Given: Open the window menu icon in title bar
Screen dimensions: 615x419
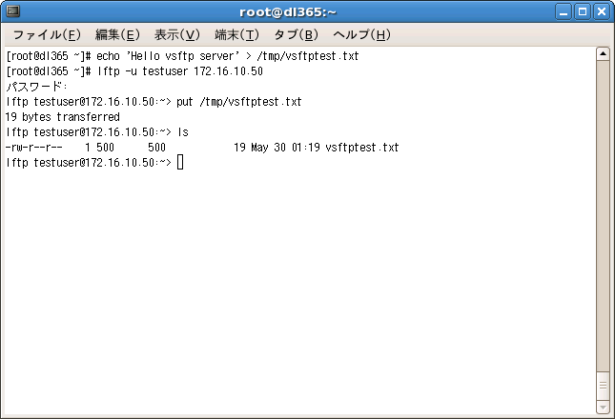Looking at the screenshot, I should 12,12.
